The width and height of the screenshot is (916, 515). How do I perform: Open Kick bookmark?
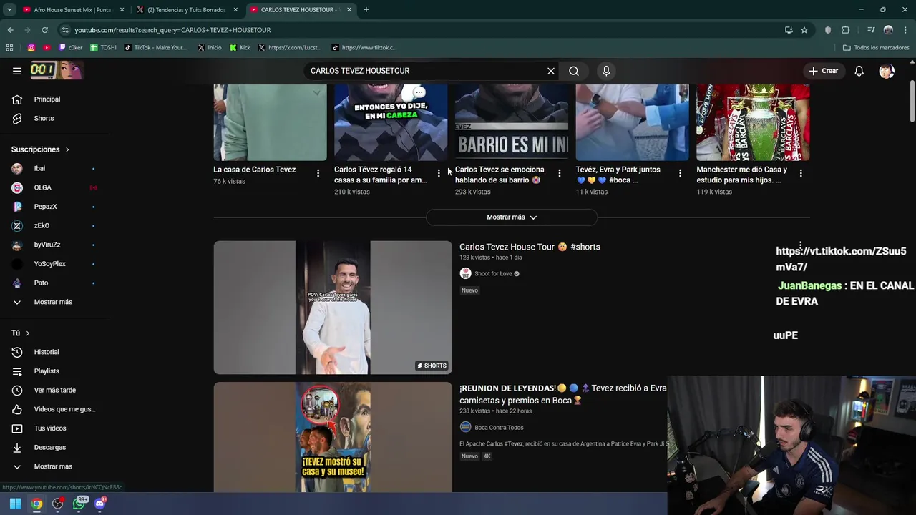tap(240, 48)
